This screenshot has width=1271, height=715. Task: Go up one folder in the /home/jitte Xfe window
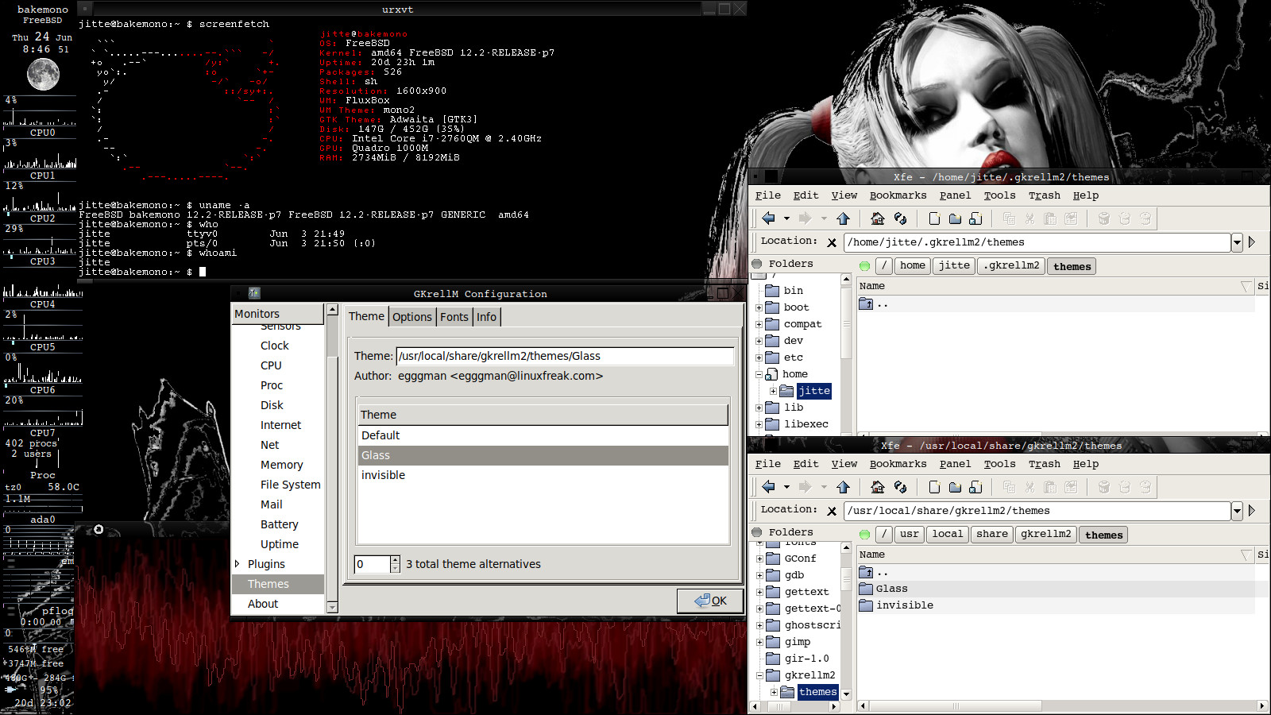[843, 218]
